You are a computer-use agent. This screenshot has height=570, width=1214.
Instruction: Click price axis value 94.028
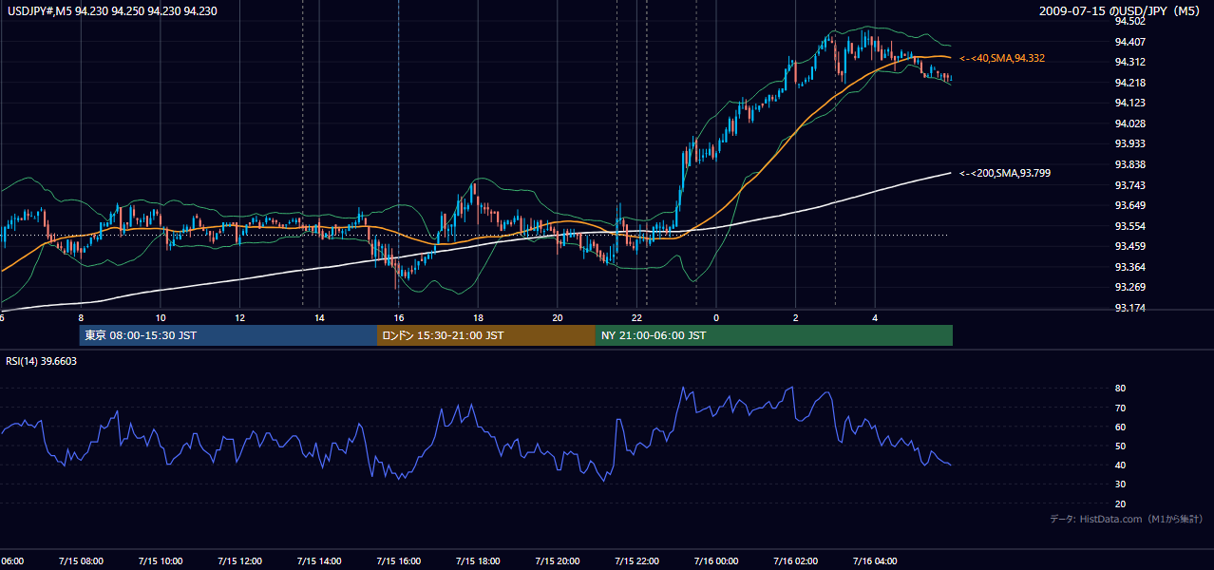(1129, 123)
